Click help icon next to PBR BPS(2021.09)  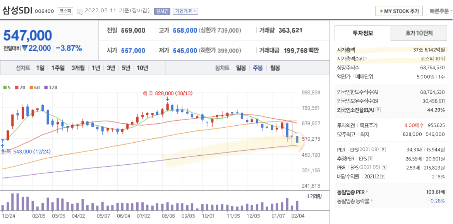(384, 168)
